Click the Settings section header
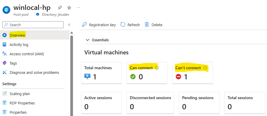Viewport: 267px width, 116px height. [9, 84]
